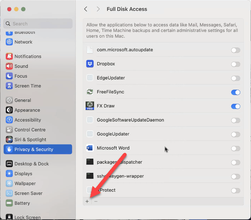Click the Battery icon in sidebar
This screenshot has width=251, height=220.
coord(9,203)
